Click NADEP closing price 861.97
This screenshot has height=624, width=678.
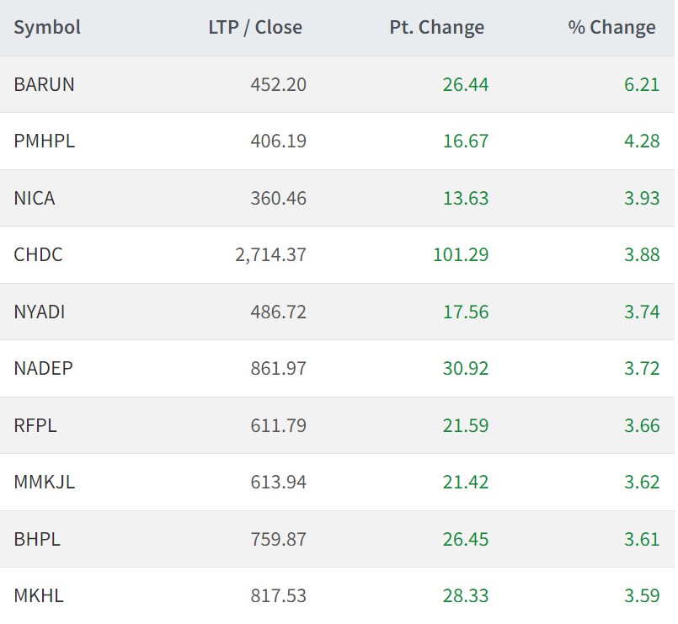pos(279,368)
